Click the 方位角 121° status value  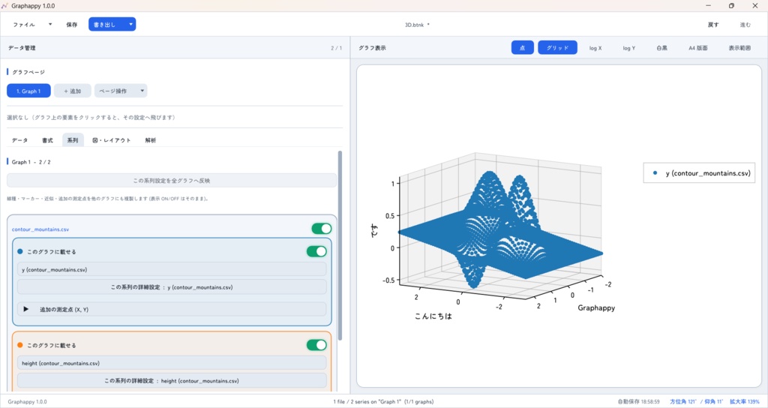click(682, 402)
